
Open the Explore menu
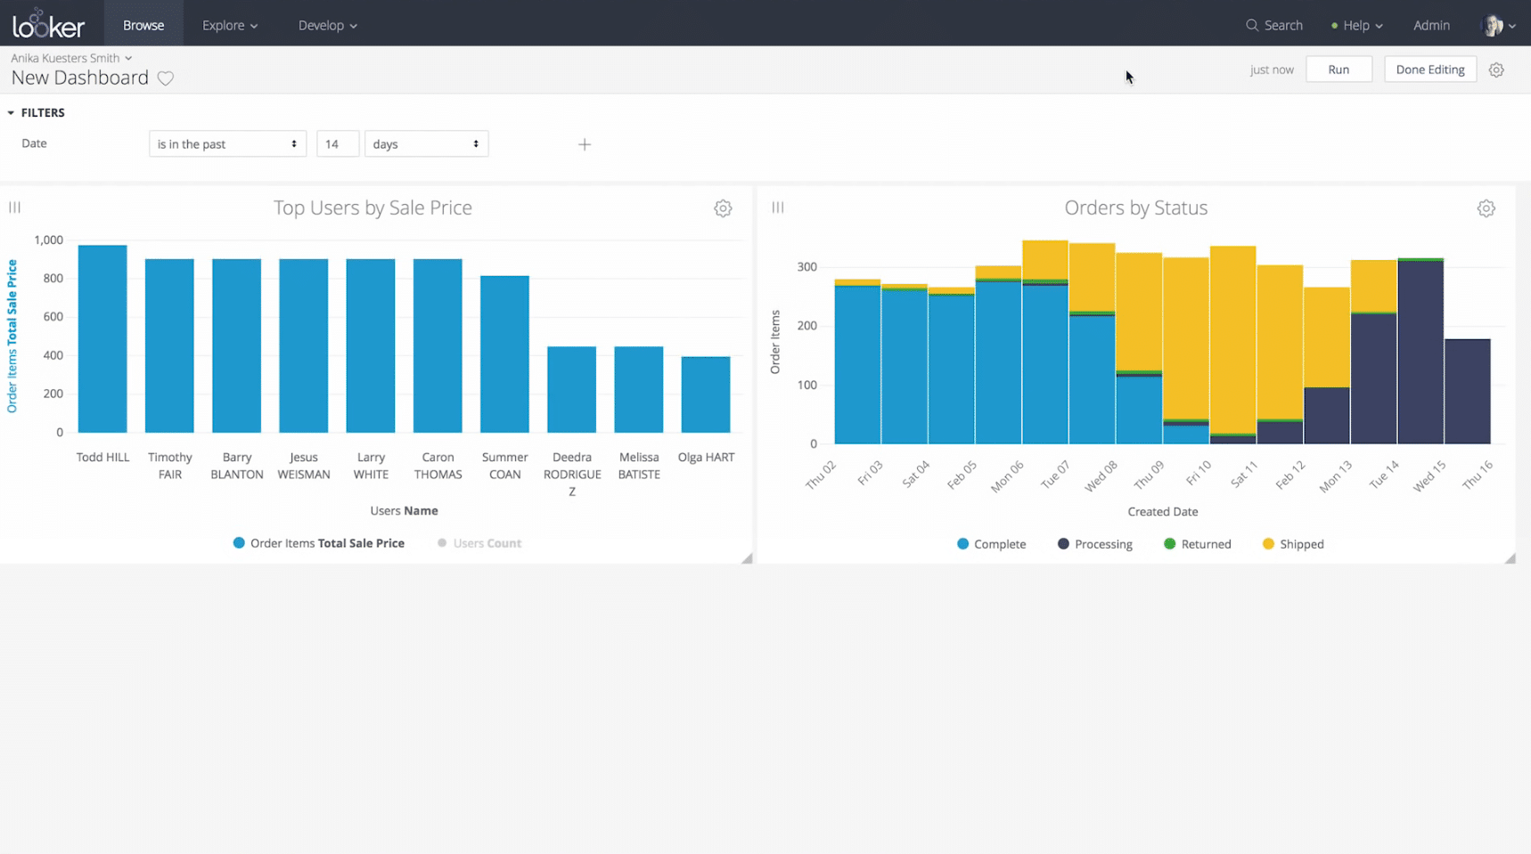[229, 25]
